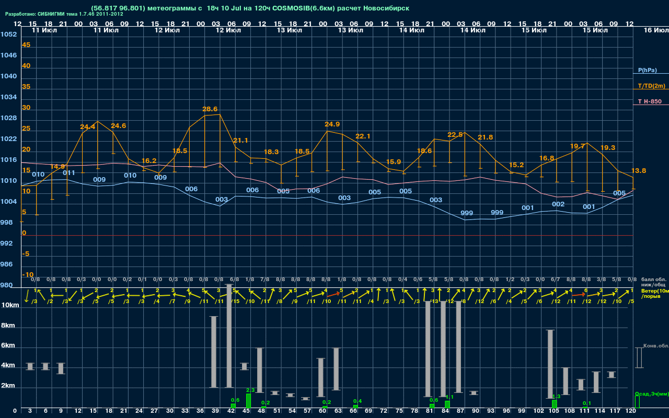This screenshot has height=418, width=669.
Task: Select the 24.9 temperature label
Action: [x=332, y=124]
